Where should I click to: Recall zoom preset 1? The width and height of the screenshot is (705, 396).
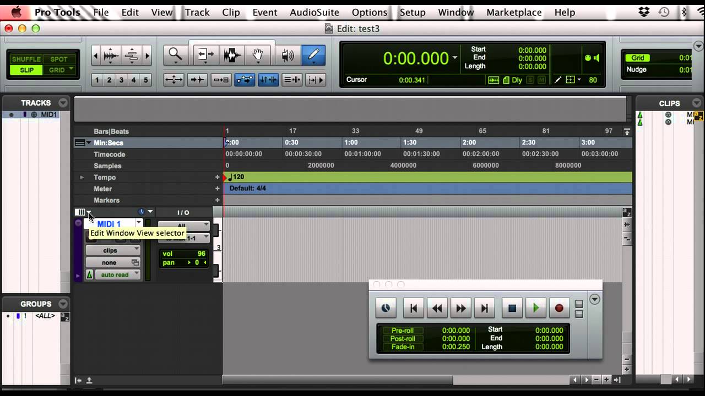[97, 80]
